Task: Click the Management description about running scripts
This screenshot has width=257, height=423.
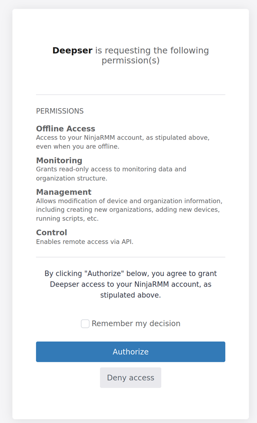Action: 129,209
